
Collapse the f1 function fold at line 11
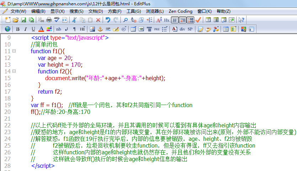(x=14, y=51)
